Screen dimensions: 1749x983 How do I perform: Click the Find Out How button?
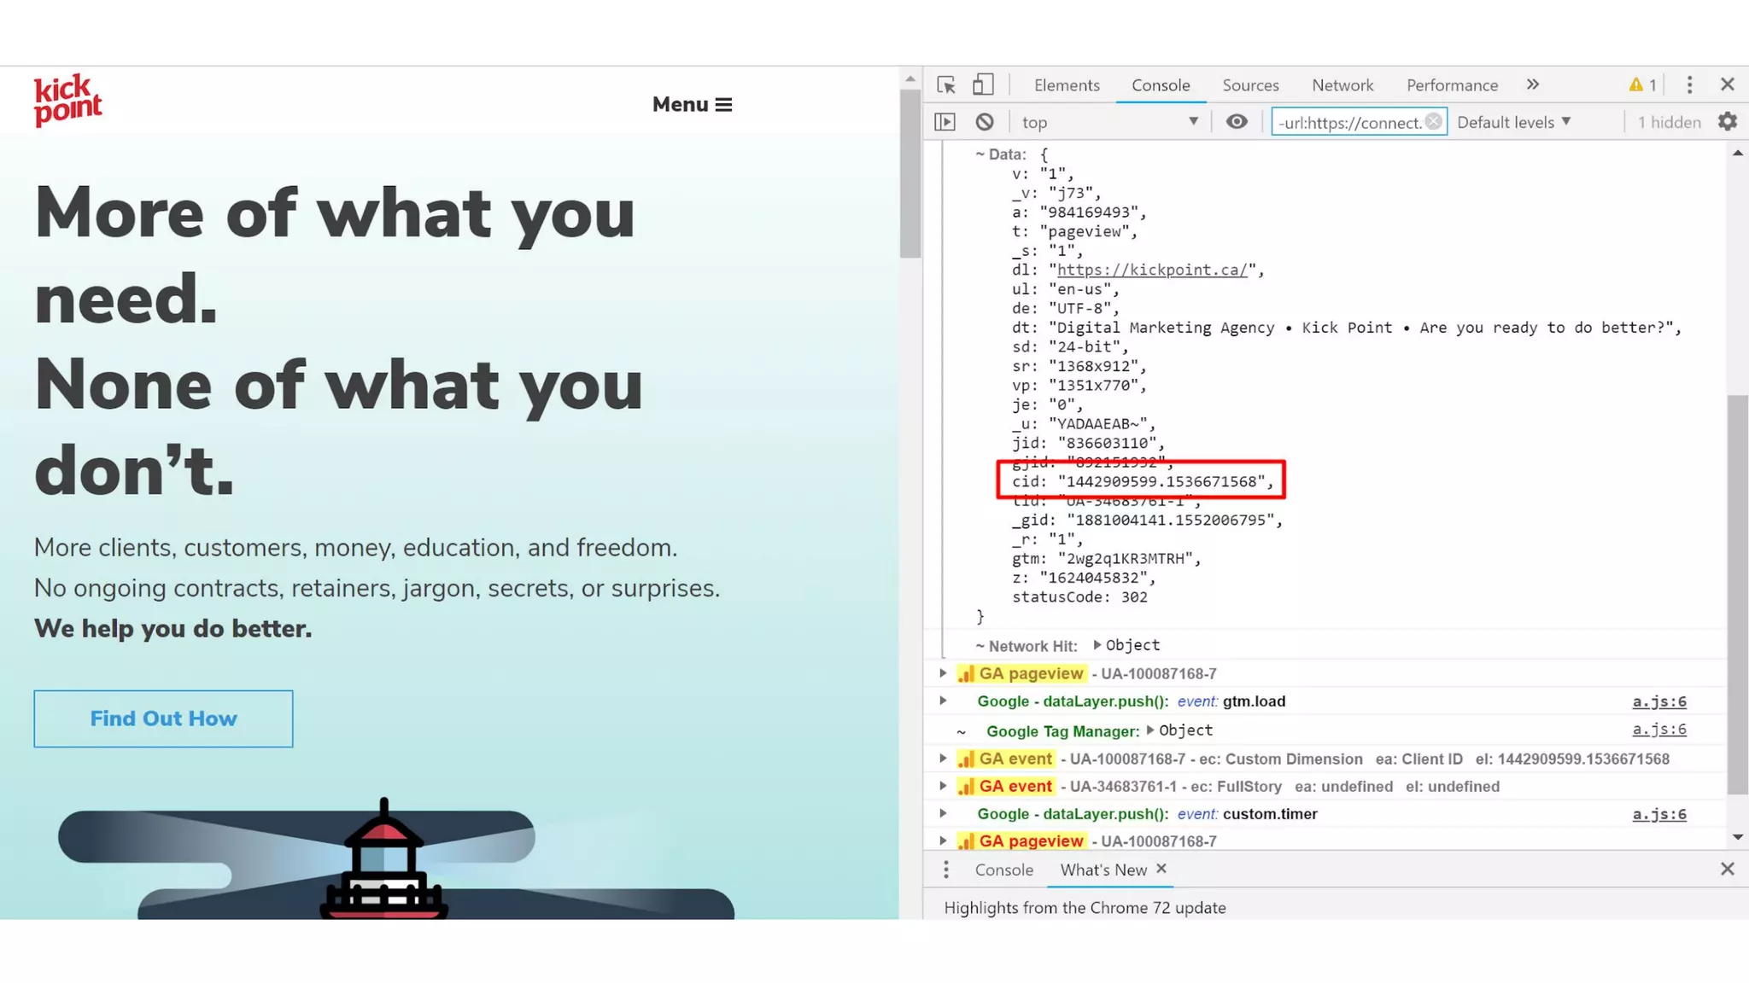(163, 718)
